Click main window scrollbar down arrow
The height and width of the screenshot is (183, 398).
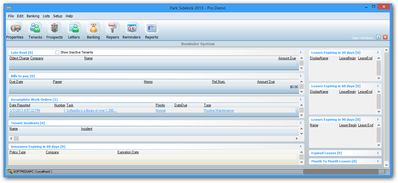(386, 165)
